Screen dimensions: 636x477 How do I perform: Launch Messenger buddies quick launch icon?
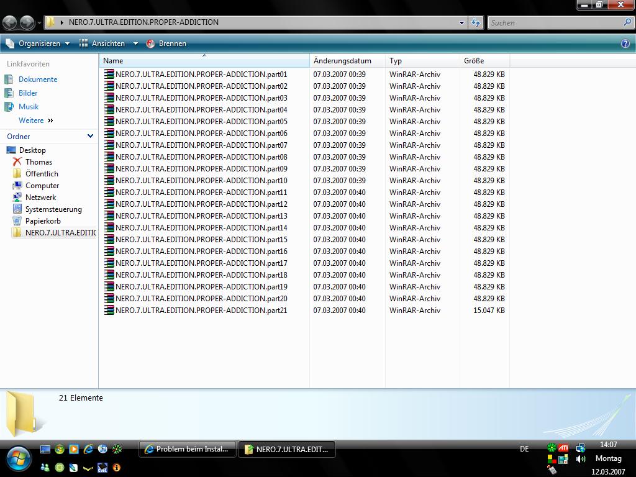pyautogui.click(x=45, y=467)
